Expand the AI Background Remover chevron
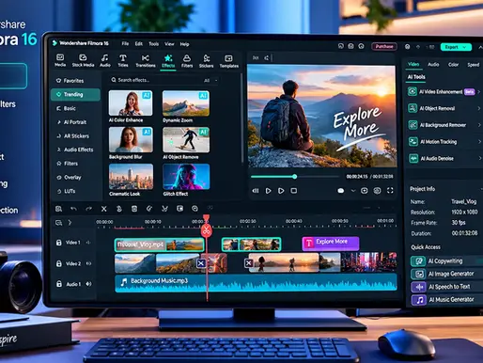Viewport: 483px width, 363px height. click(x=479, y=125)
